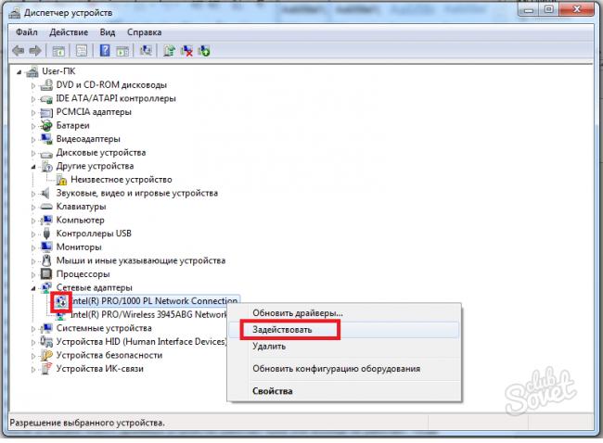Viewport: 603px width, 443px height.
Task: Select Свойства in the context menu
Action: [273, 391]
